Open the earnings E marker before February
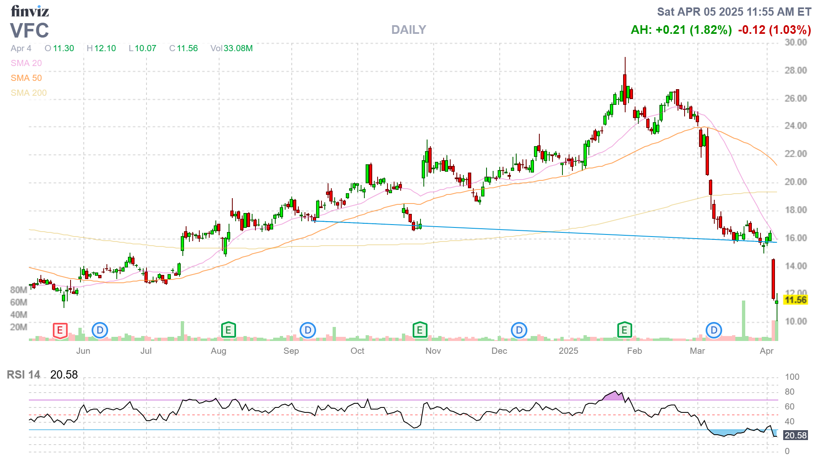This screenshot has width=822, height=464. pos(624,330)
